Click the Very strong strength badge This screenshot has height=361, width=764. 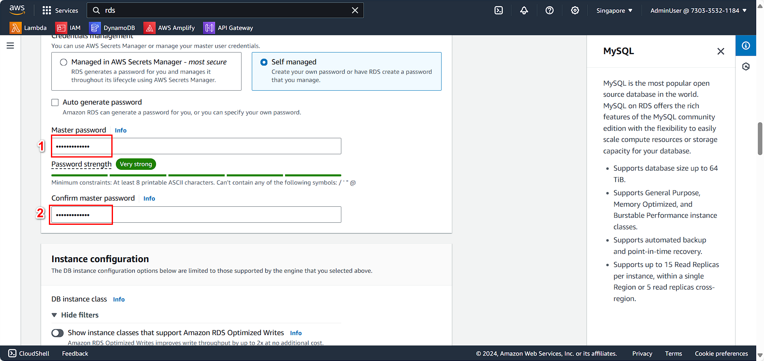136,164
